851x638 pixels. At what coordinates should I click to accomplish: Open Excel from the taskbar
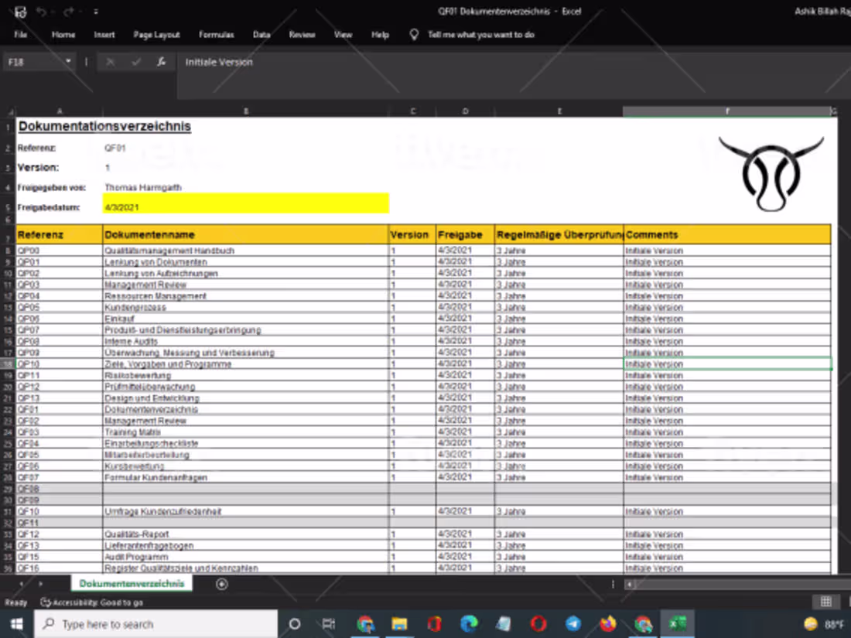(678, 623)
